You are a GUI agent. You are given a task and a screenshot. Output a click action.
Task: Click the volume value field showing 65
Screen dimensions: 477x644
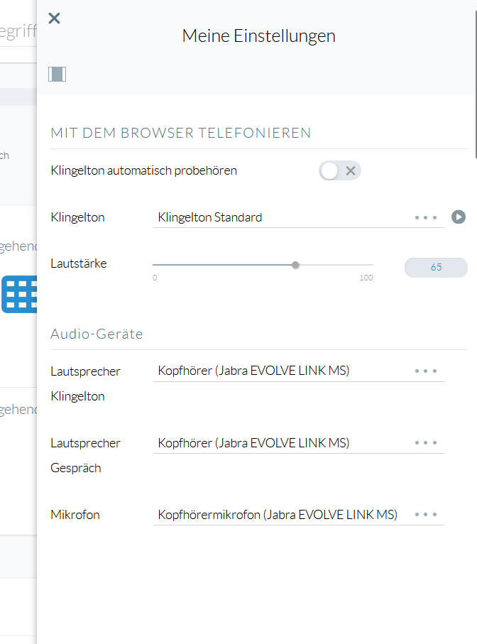[x=436, y=268]
